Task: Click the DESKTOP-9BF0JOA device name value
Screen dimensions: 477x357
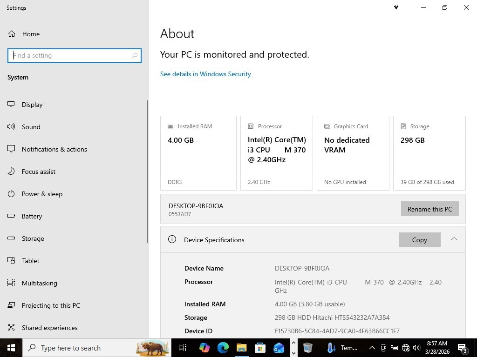Action: [x=302, y=268]
